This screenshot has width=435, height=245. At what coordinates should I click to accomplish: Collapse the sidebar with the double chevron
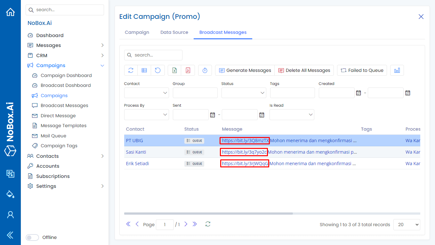[10, 235]
